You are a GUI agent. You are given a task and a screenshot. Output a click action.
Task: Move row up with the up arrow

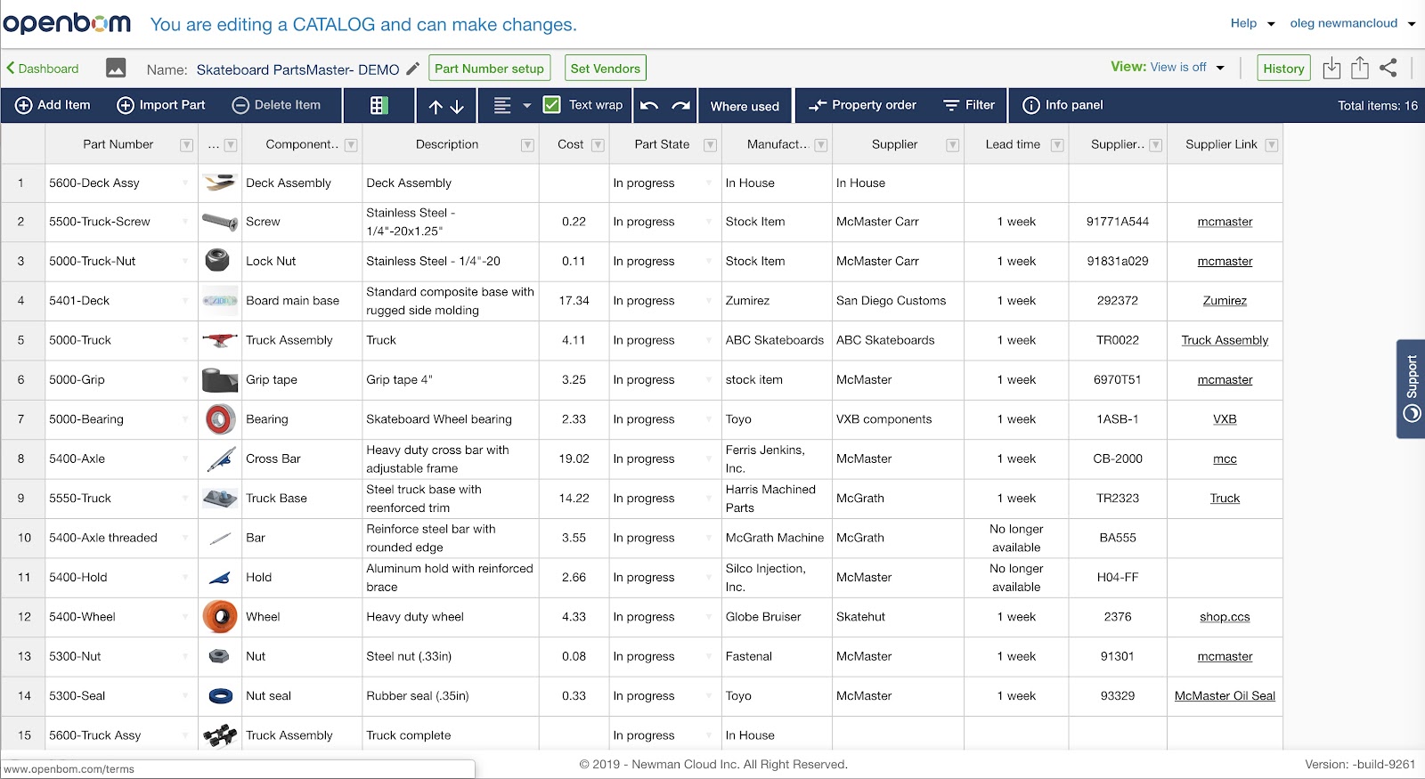[436, 106]
